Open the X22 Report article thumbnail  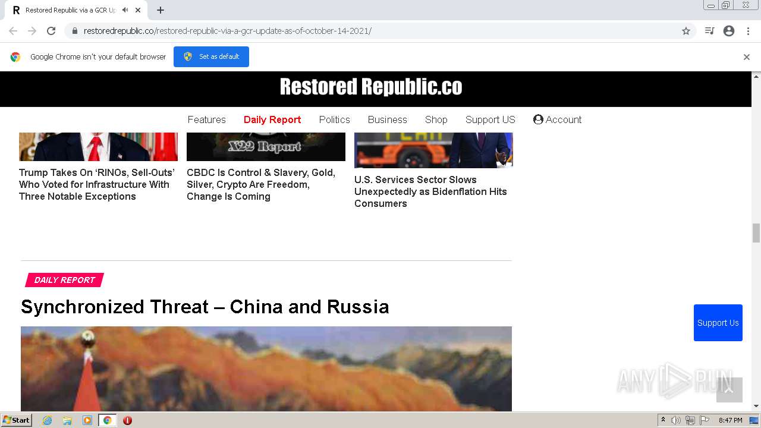coord(266,146)
